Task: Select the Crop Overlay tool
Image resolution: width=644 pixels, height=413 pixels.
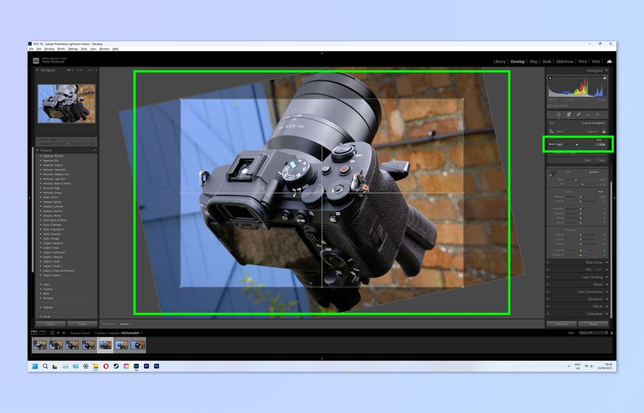Action: pyautogui.click(x=569, y=115)
